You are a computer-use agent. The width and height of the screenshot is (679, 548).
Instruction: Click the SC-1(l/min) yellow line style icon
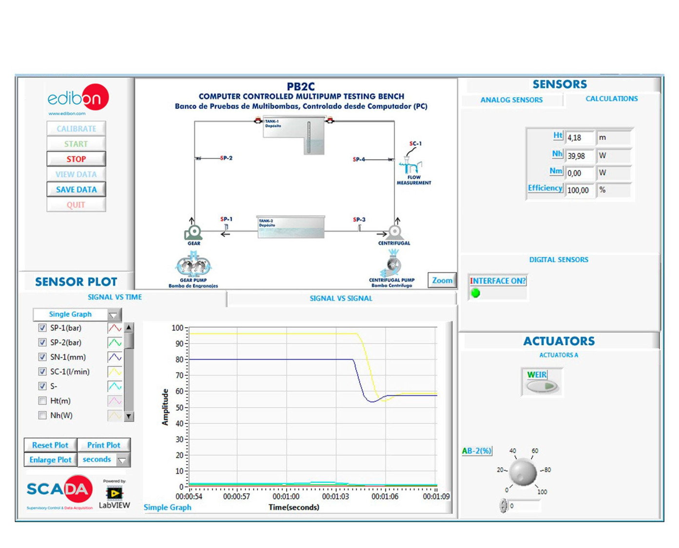[115, 372]
